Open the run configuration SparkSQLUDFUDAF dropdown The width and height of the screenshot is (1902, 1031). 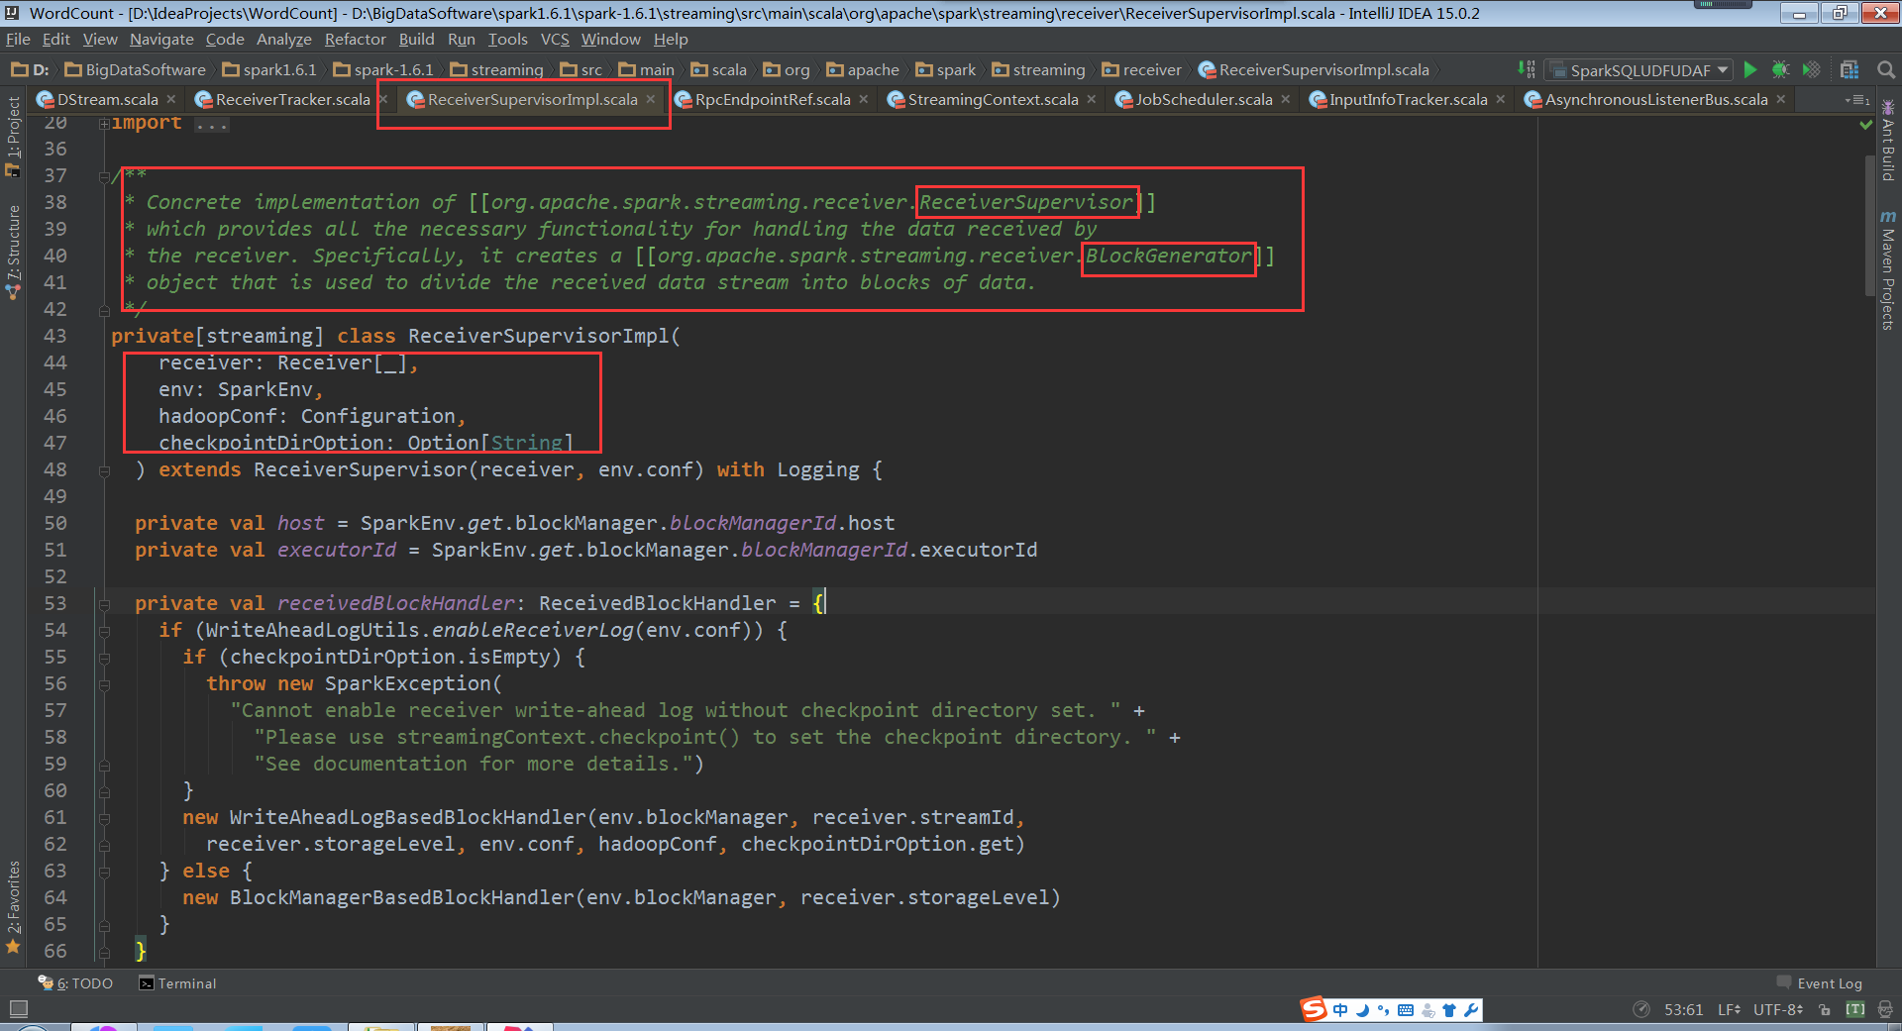coord(1638,69)
